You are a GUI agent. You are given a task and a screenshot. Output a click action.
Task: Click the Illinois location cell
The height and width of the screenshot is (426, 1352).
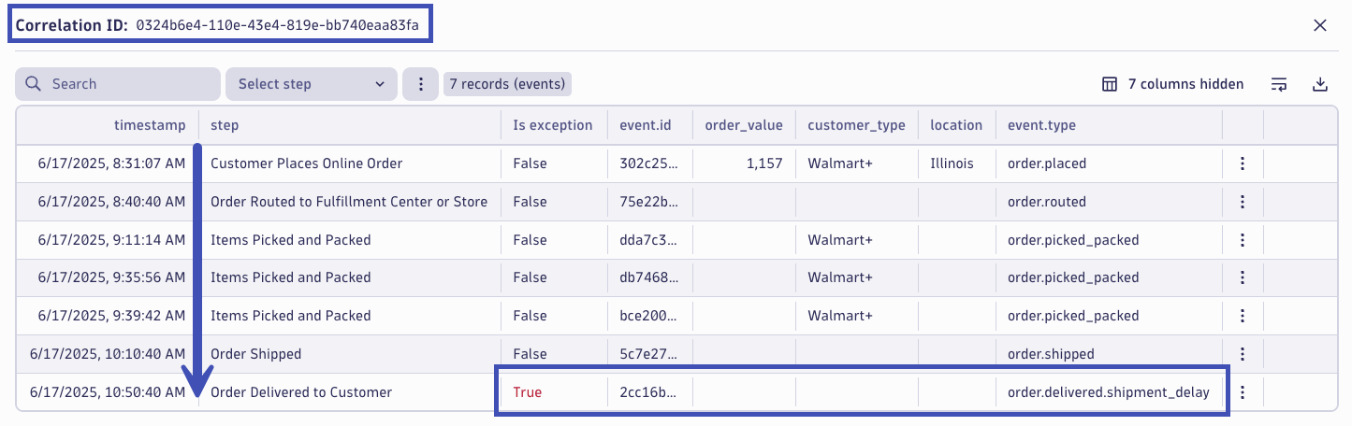tap(952, 163)
